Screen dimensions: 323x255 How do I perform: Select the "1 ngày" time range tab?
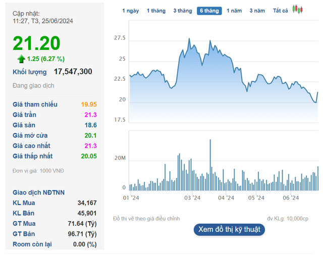130,11
